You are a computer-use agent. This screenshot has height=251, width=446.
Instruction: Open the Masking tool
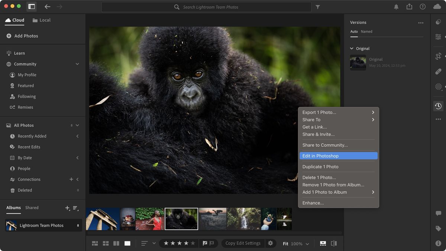[x=438, y=86]
